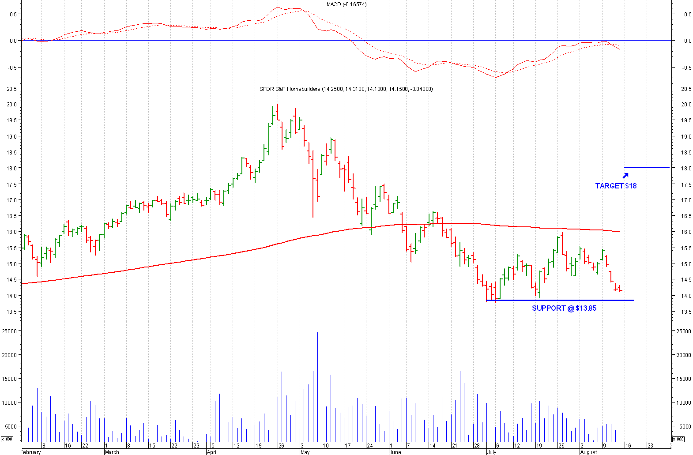Screen dimensions: 693x455
Task: Click the x1000 volume unit box at bottom right
Action: [678, 439]
